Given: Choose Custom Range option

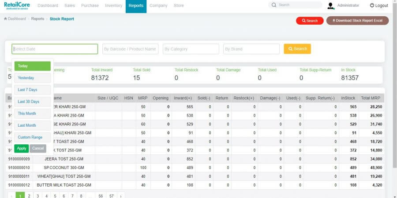Looking at the screenshot, I should [32, 137].
